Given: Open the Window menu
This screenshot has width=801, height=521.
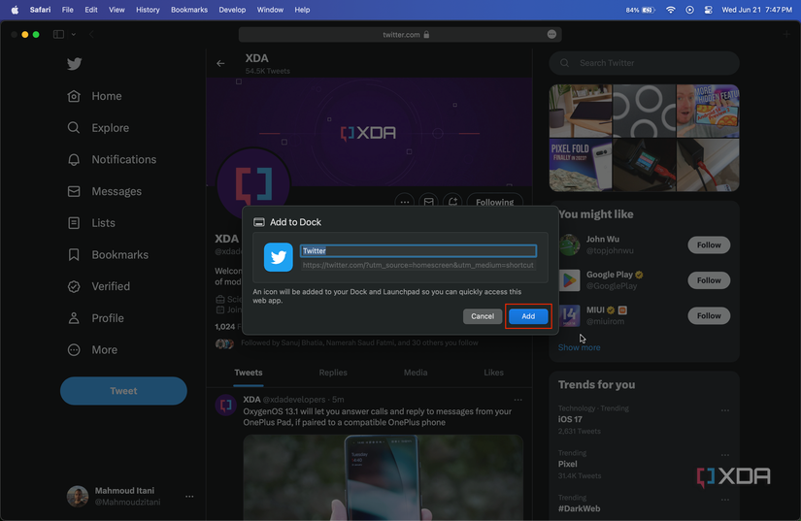Looking at the screenshot, I should [x=270, y=10].
